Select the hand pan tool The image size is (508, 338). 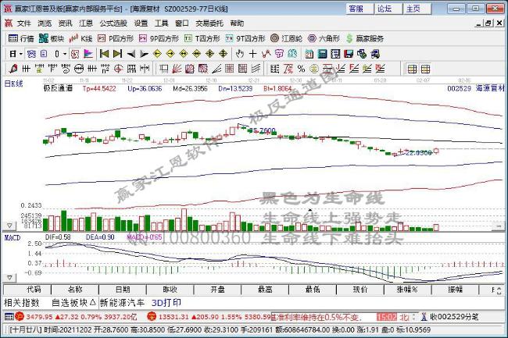240,54
